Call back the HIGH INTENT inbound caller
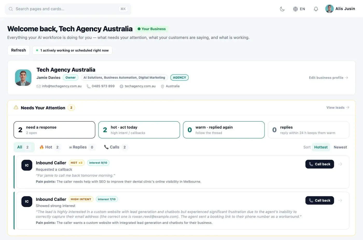Image resolution: width=363 pixels, height=240 pixels. [320, 200]
